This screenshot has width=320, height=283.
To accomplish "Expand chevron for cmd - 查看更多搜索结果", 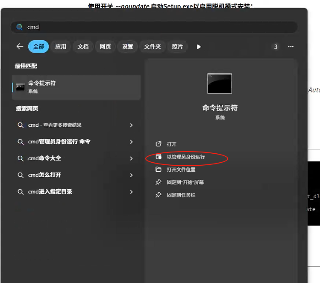I will [132, 125].
